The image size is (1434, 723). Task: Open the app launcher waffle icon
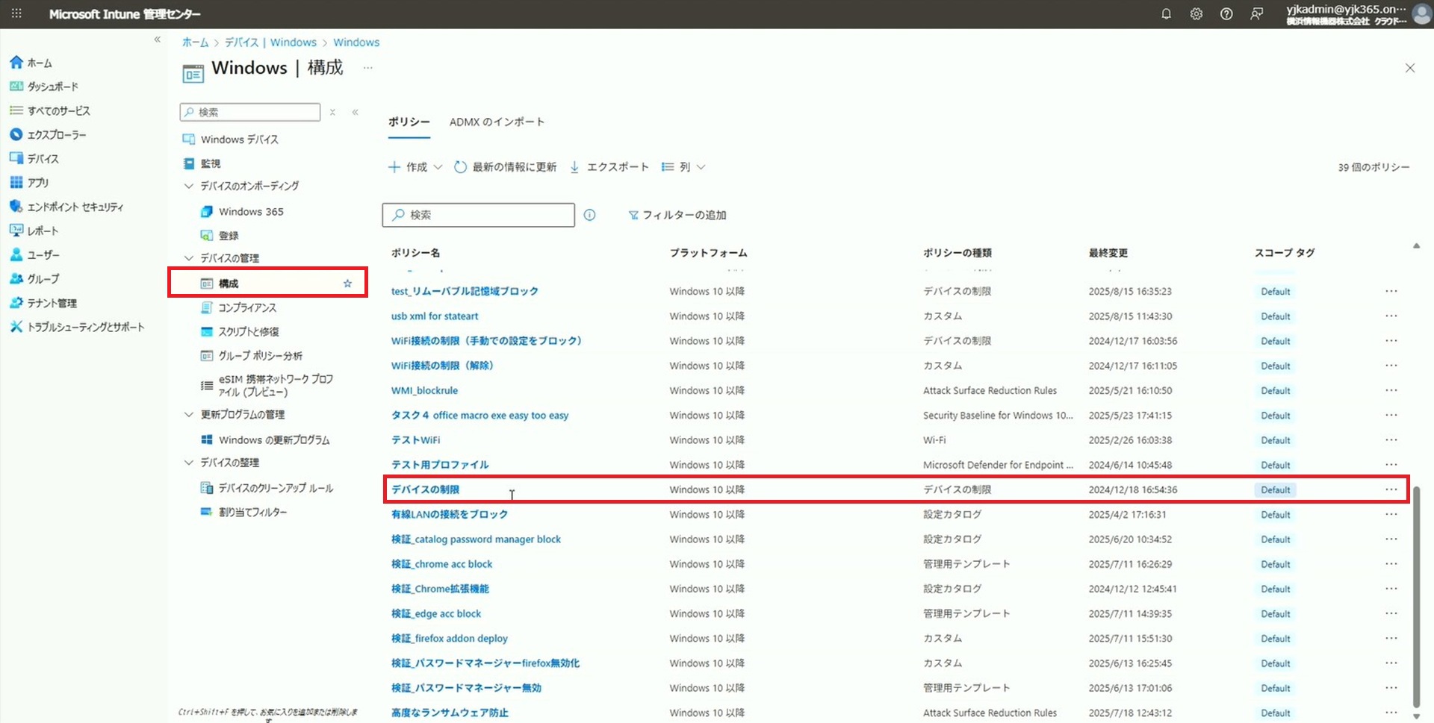tap(16, 14)
